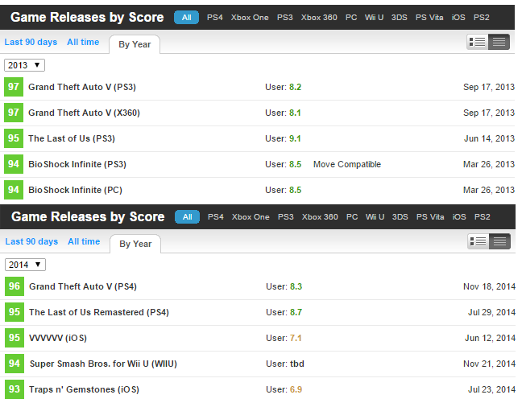Image resolution: width=522 pixels, height=403 pixels.
Task: Click the Jul 29, 2014 release date
Action: (x=491, y=312)
